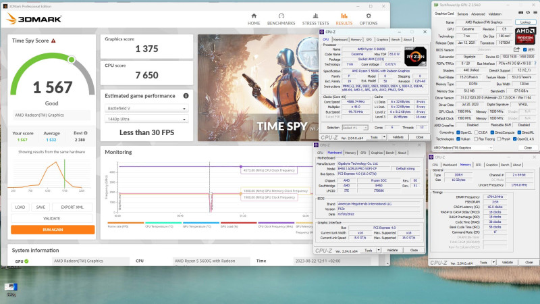Click the red GPU Load legend bar

tap(239, 223)
